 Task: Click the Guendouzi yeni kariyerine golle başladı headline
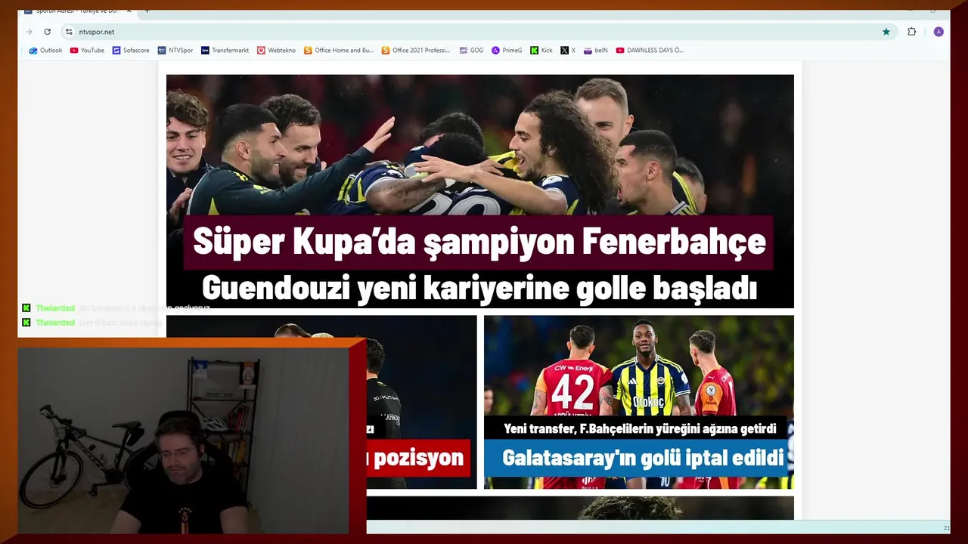click(x=479, y=288)
